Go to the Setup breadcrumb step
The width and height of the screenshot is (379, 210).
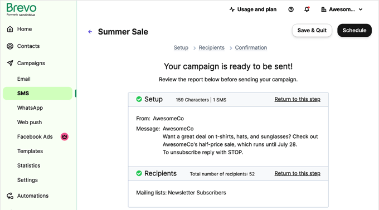pyautogui.click(x=181, y=47)
